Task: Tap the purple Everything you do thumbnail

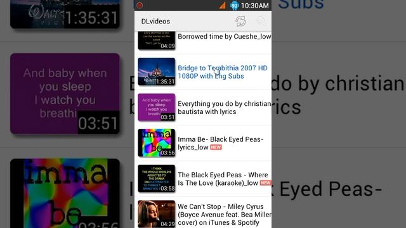Action: 157,107
